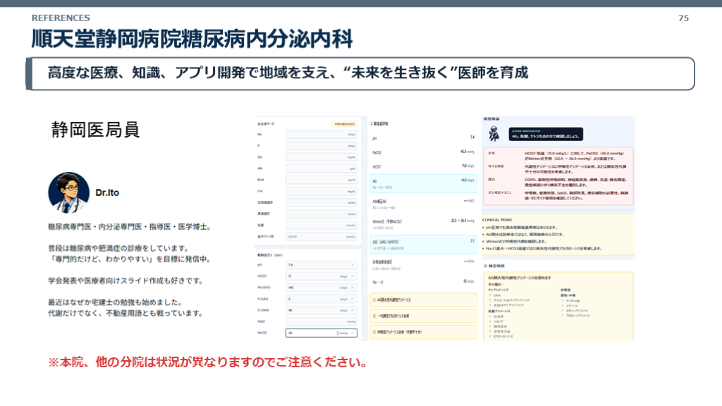Image resolution: width=722 pixels, height=406 pixels.
Task: Click the 病態推論 panel heading
Action: [x=491, y=118]
